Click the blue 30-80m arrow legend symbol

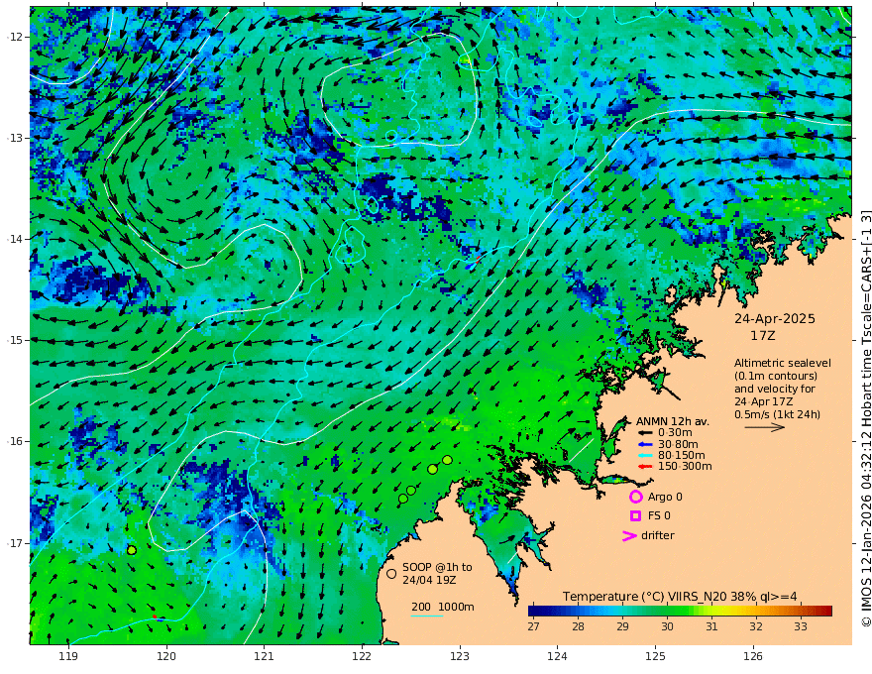tap(645, 444)
